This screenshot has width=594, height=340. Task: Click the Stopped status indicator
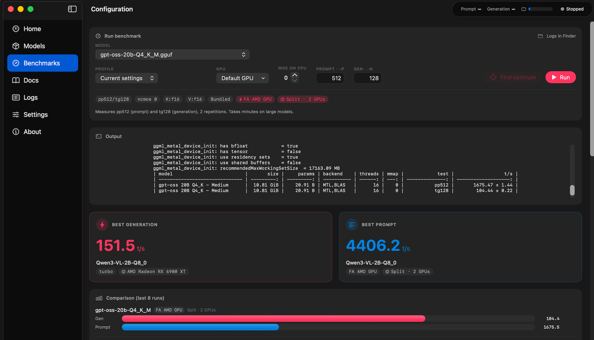(x=572, y=9)
